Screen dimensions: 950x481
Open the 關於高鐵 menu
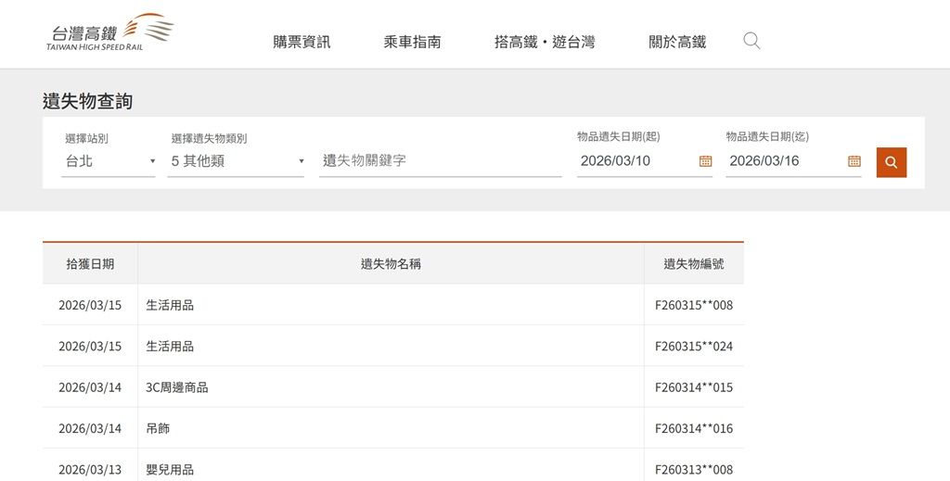pyautogui.click(x=677, y=42)
